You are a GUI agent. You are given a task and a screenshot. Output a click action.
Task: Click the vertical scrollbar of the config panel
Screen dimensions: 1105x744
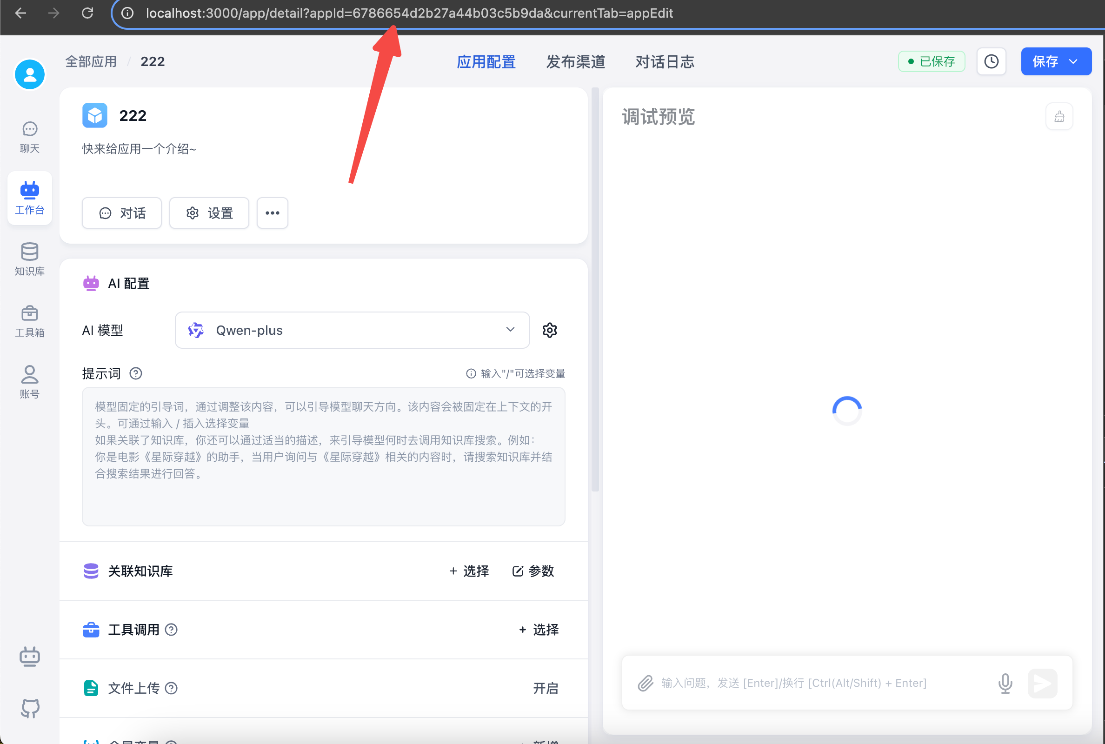(595, 289)
